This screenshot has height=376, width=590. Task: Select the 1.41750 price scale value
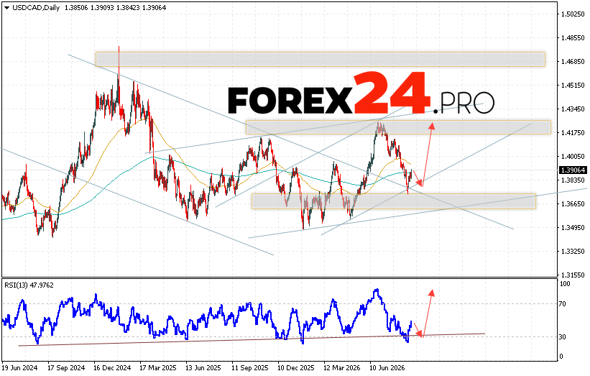(x=573, y=133)
